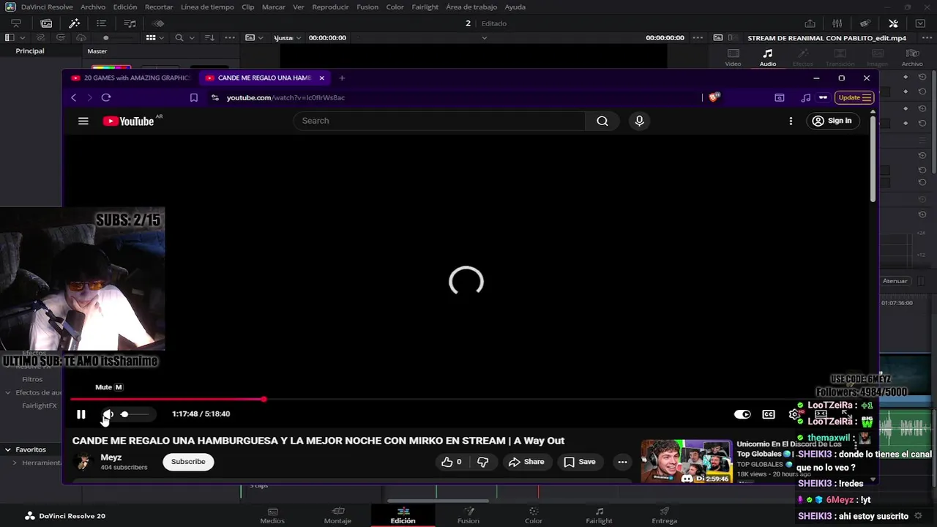Select the Inspector Archivo tab
Screen dimensions: 937x527
pyautogui.click(x=912, y=58)
